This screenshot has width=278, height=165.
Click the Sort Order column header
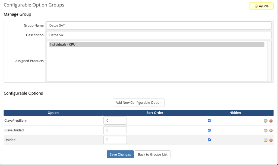(155, 113)
